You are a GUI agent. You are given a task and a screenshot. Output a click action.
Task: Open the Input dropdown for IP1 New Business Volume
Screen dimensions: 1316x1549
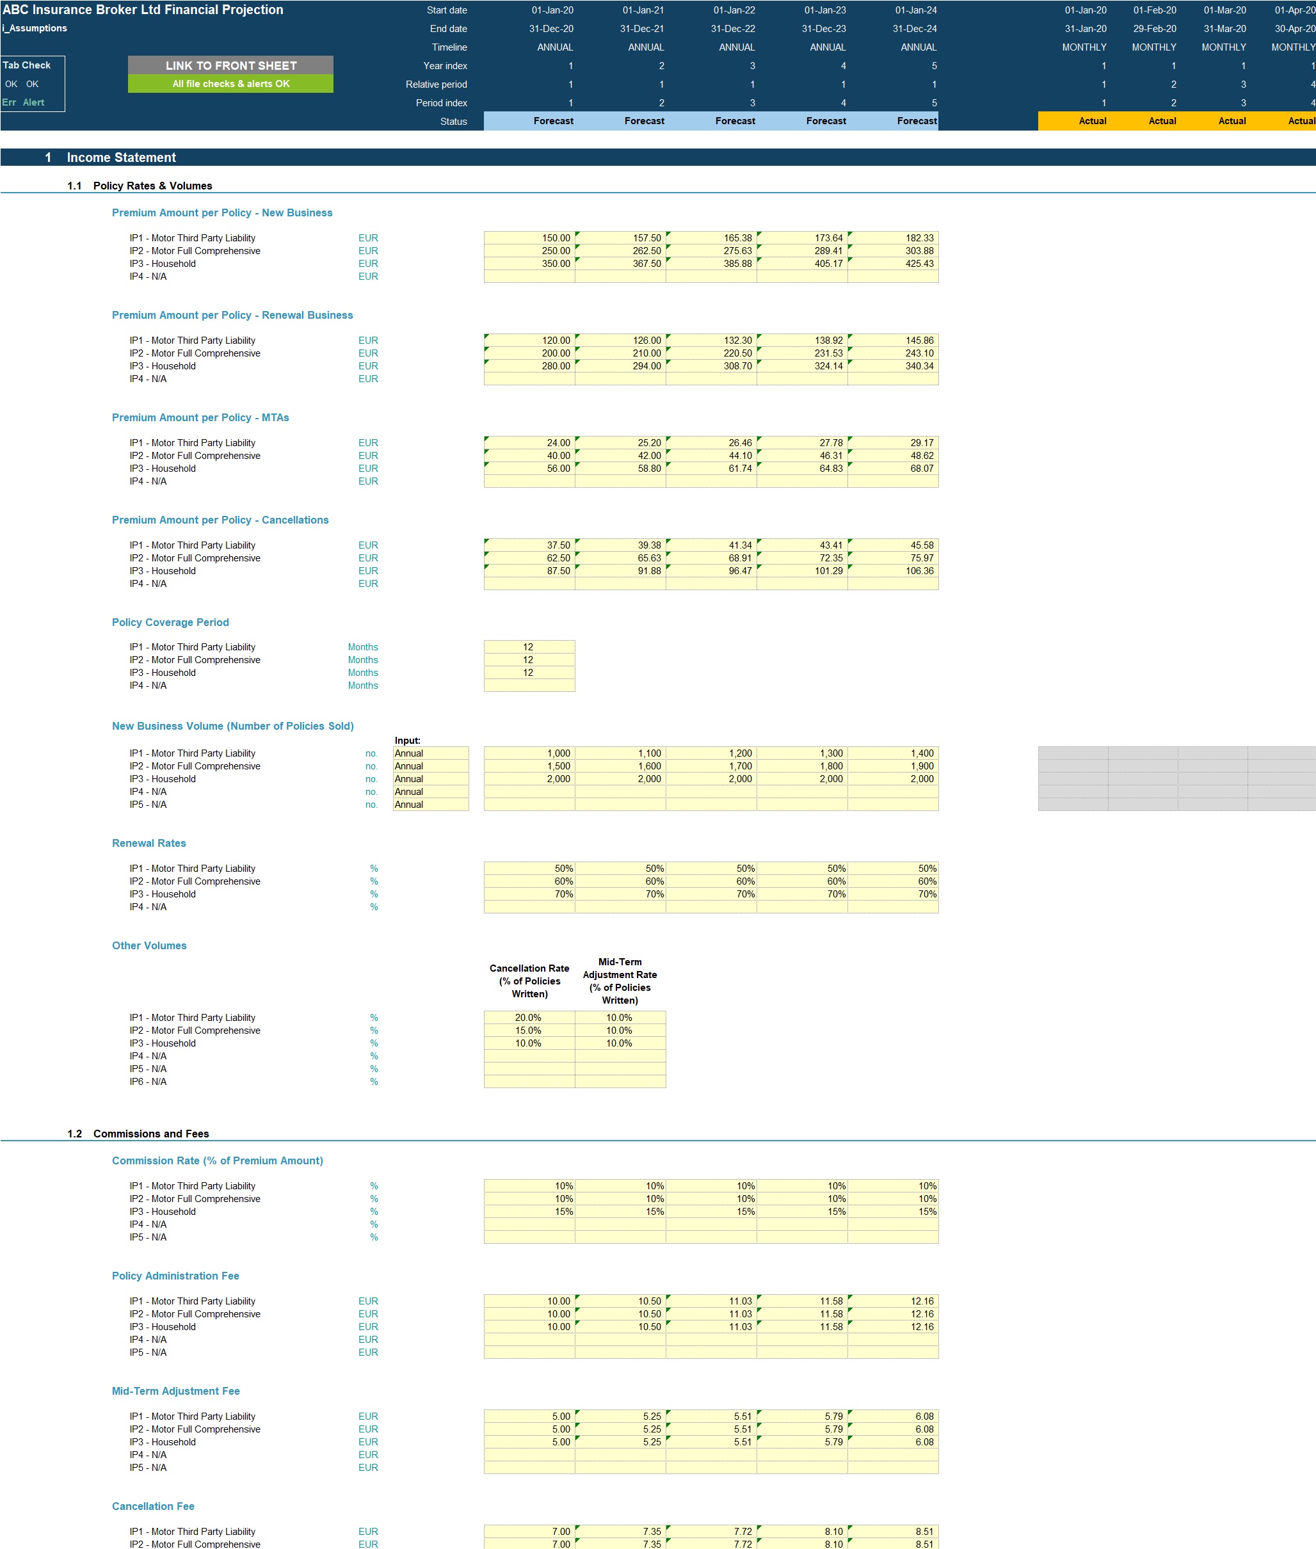(x=431, y=753)
